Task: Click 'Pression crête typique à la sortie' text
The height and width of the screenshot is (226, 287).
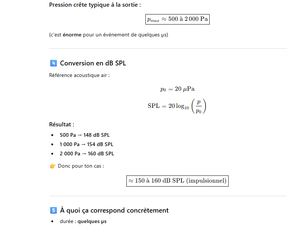Action: click(95, 5)
